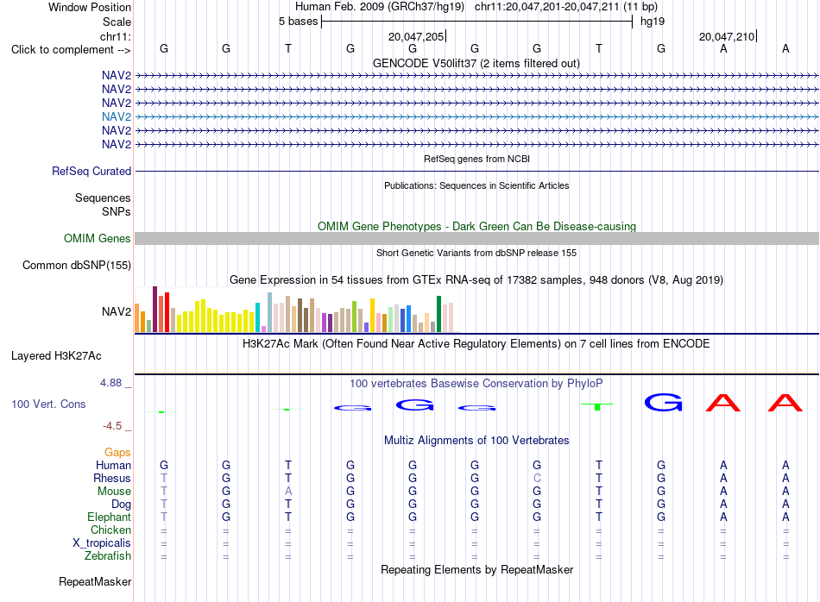Select the Zebrafish alignment row label
The height and width of the screenshot is (602, 820).
[108, 556]
